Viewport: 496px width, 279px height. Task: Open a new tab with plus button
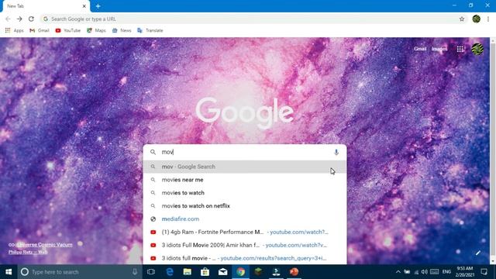[x=98, y=6]
